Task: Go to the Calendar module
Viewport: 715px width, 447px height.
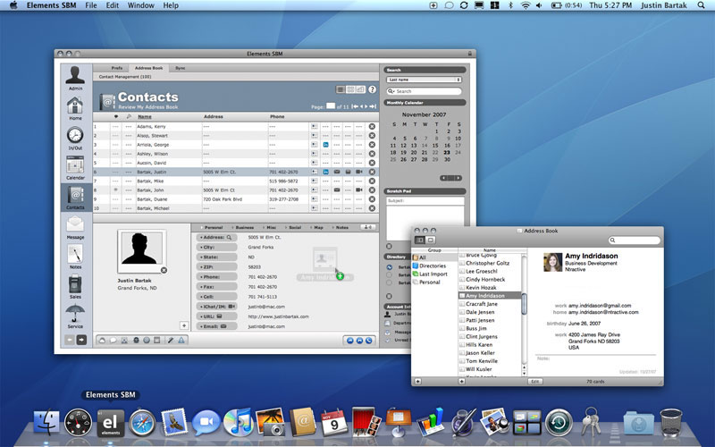Action: (x=75, y=166)
